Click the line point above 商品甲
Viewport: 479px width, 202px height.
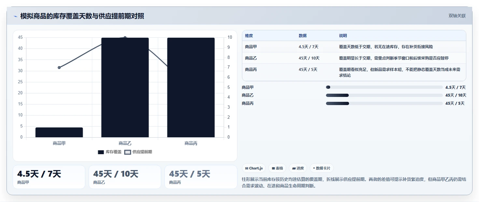[x=59, y=68]
